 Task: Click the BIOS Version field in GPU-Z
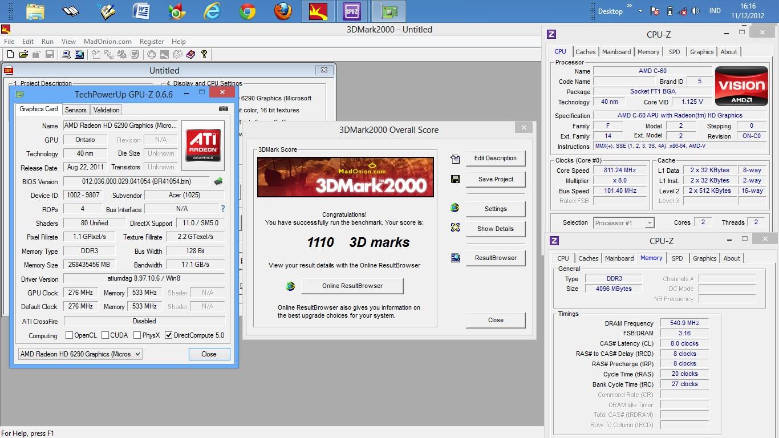click(136, 181)
